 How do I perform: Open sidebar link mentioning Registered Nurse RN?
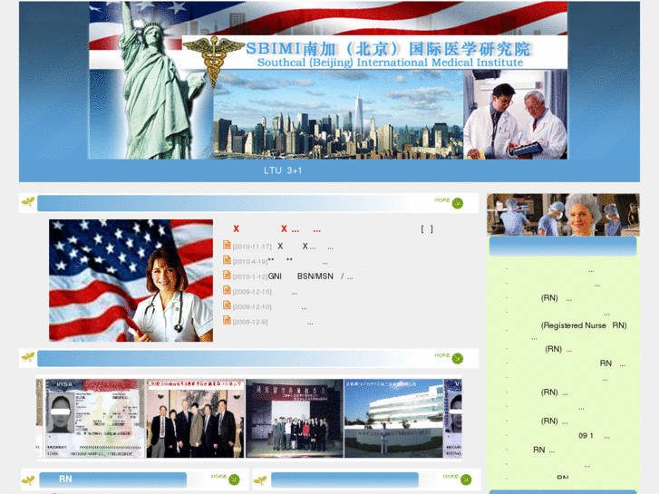[x=580, y=330]
